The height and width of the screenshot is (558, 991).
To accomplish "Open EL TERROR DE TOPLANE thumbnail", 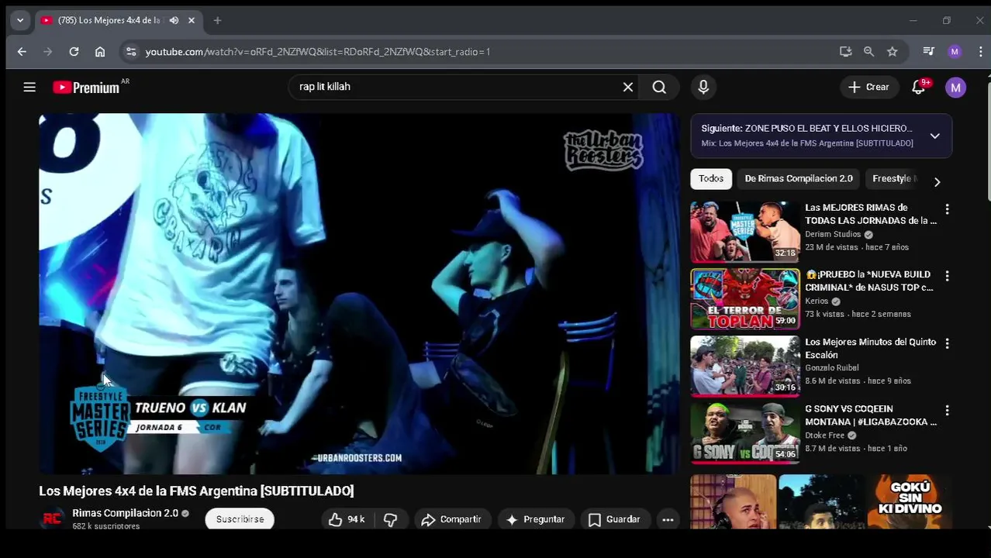I will [x=744, y=299].
